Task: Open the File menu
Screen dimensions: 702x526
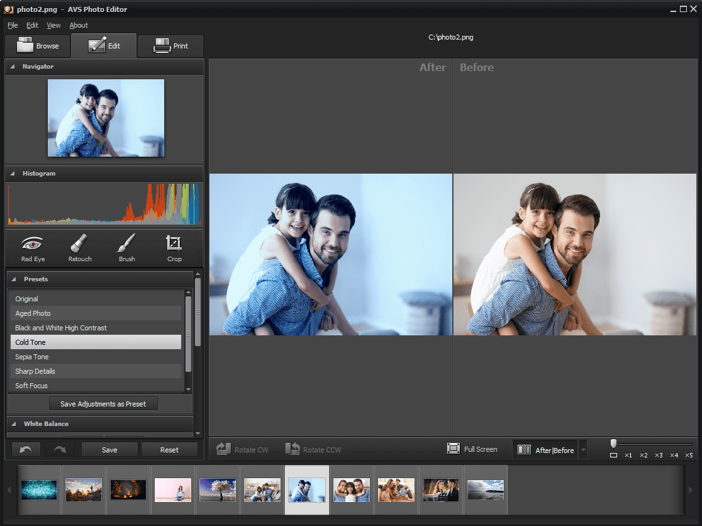Action: (x=13, y=26)
